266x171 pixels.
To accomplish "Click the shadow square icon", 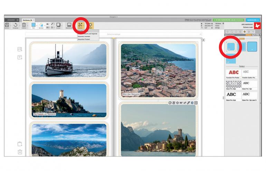I will [58, 25].
